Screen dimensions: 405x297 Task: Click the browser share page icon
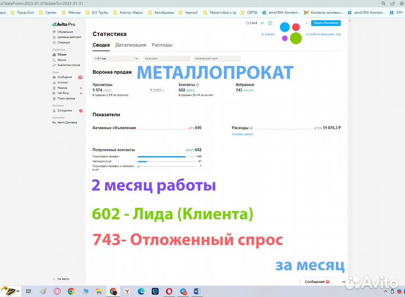point(393,3)
